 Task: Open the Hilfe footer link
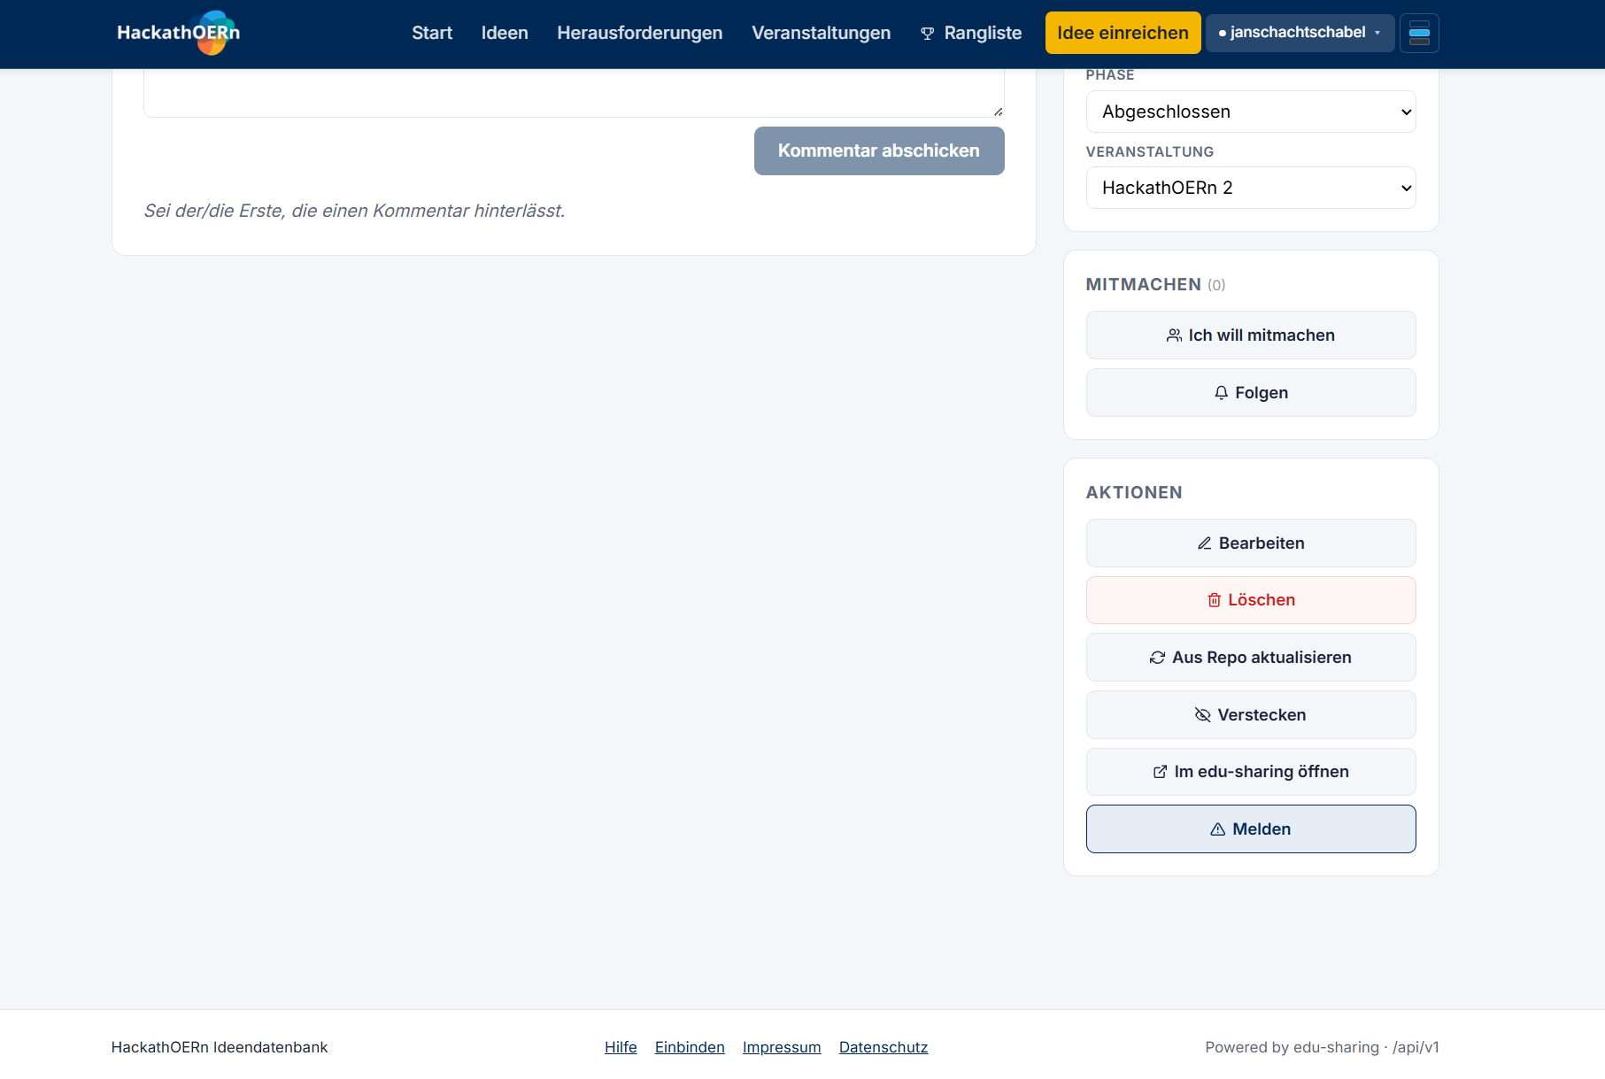pos(621,1047)
